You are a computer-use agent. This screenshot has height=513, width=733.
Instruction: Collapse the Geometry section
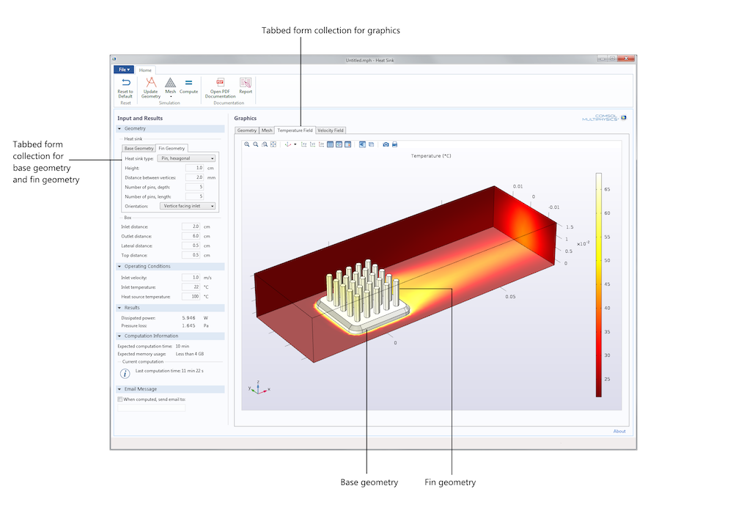click(x=119, y=128)
